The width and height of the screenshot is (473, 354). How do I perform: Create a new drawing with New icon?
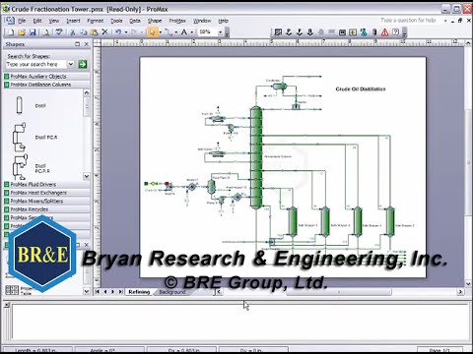[11, 32]
